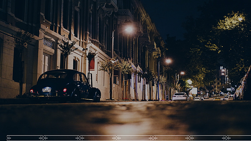Screen dimensions: 251x141
Task: Click the third ornament from left on divider
Action: point(80,138)
